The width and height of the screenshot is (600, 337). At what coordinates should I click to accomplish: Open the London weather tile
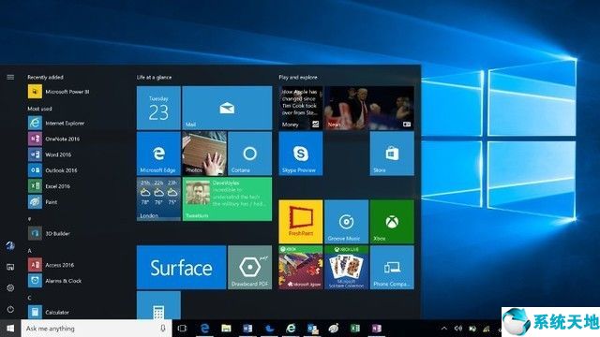point(158,198)
